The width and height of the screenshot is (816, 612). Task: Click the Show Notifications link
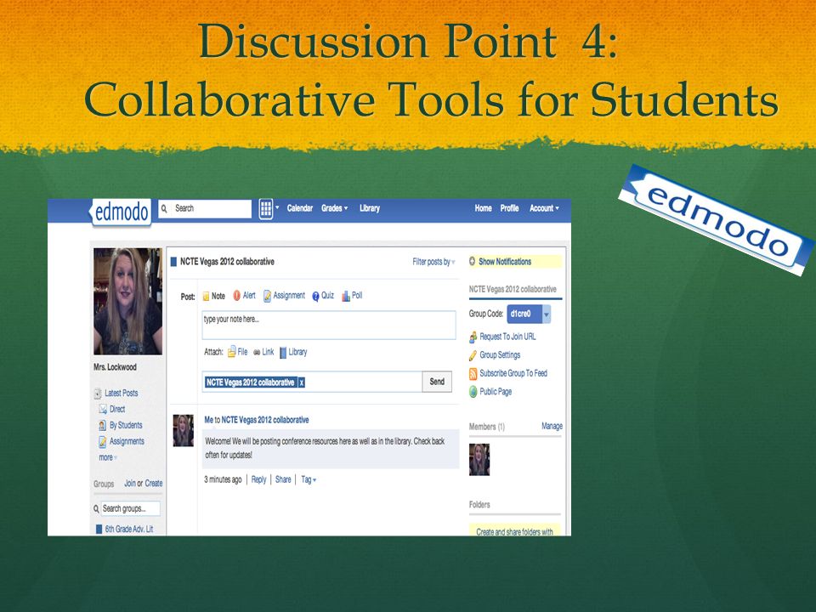[x=505, y=262]
